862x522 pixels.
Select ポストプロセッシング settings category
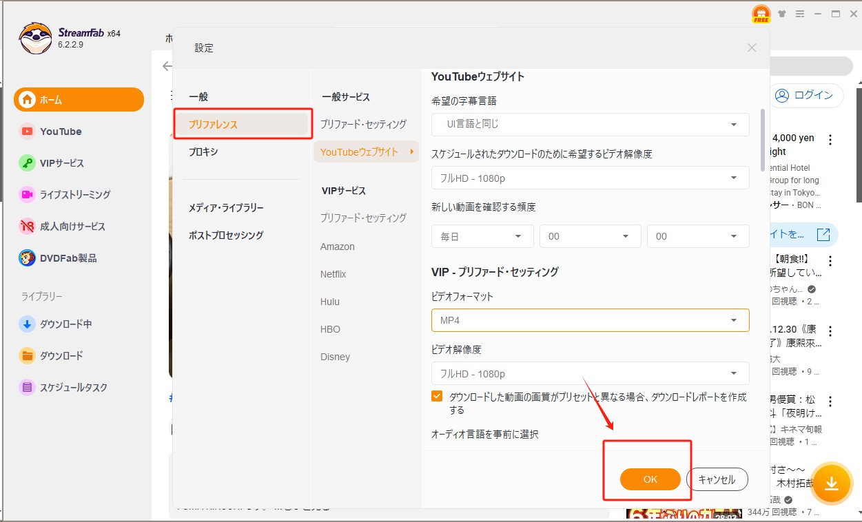pos(226,235)
